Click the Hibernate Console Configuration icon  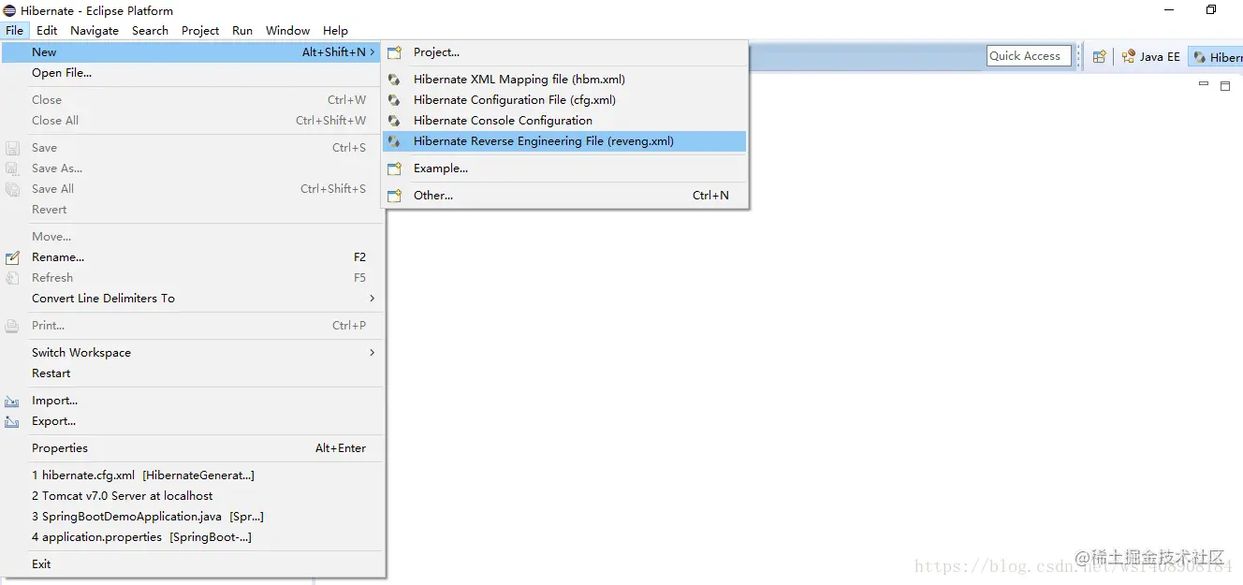[395, 121]
